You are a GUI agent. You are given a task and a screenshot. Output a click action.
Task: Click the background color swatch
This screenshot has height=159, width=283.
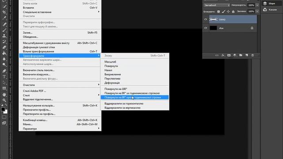6,112
